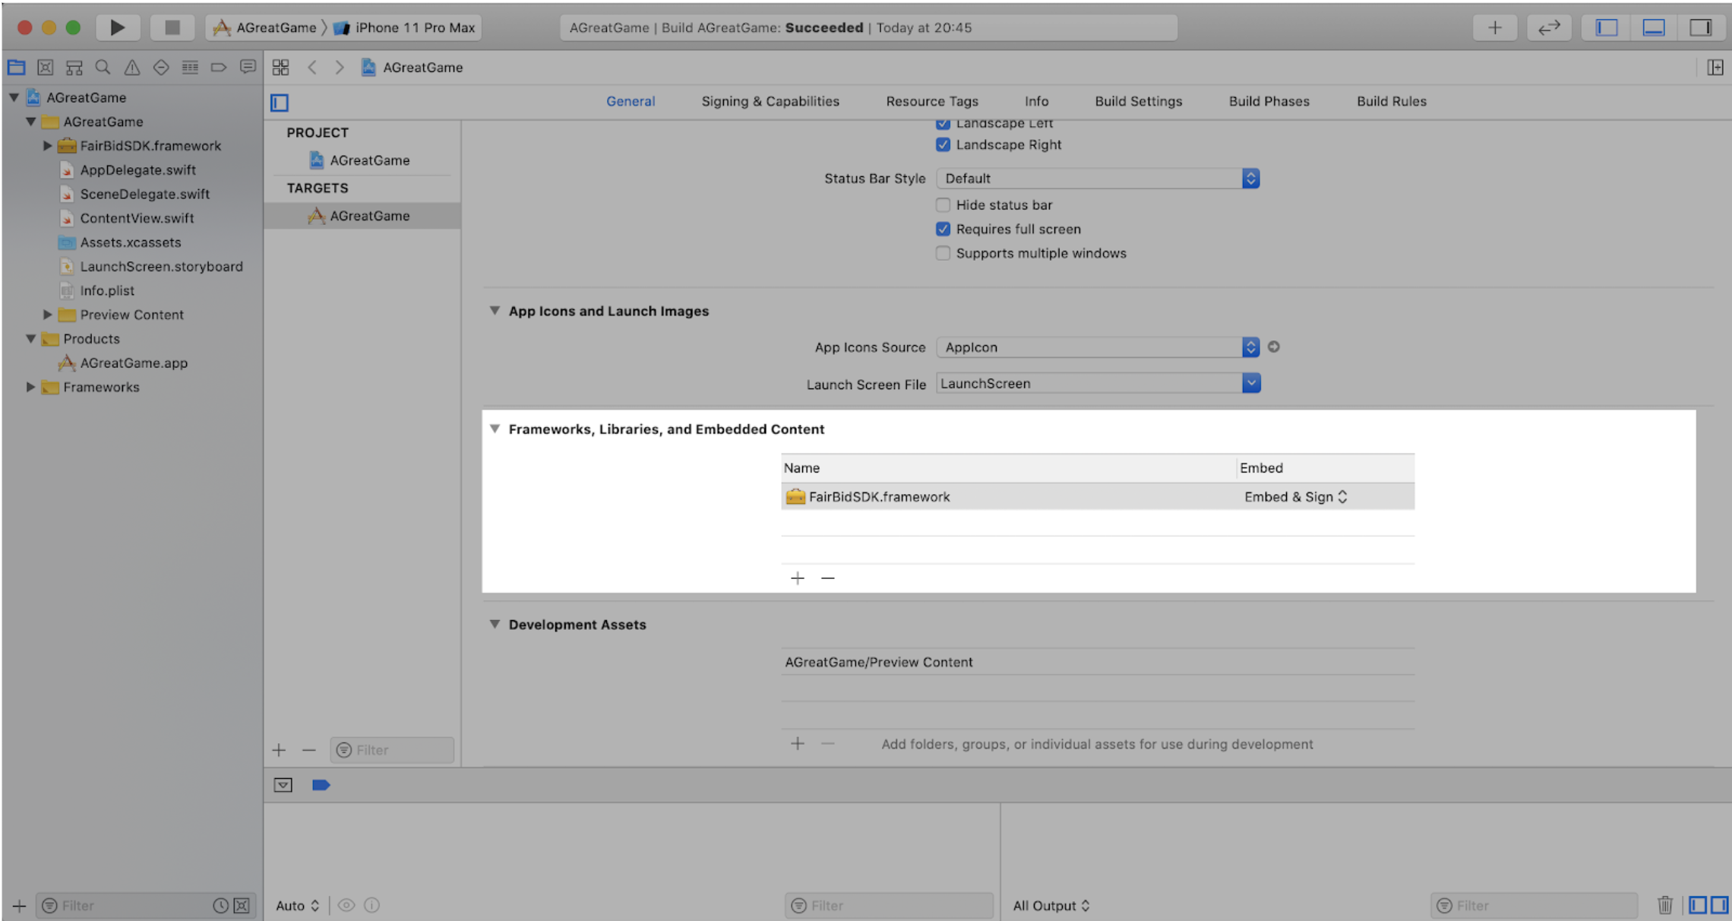Open App Icons Source dropdown
The width and height of the screenshot is (1732, 921).
point(1098,347)
